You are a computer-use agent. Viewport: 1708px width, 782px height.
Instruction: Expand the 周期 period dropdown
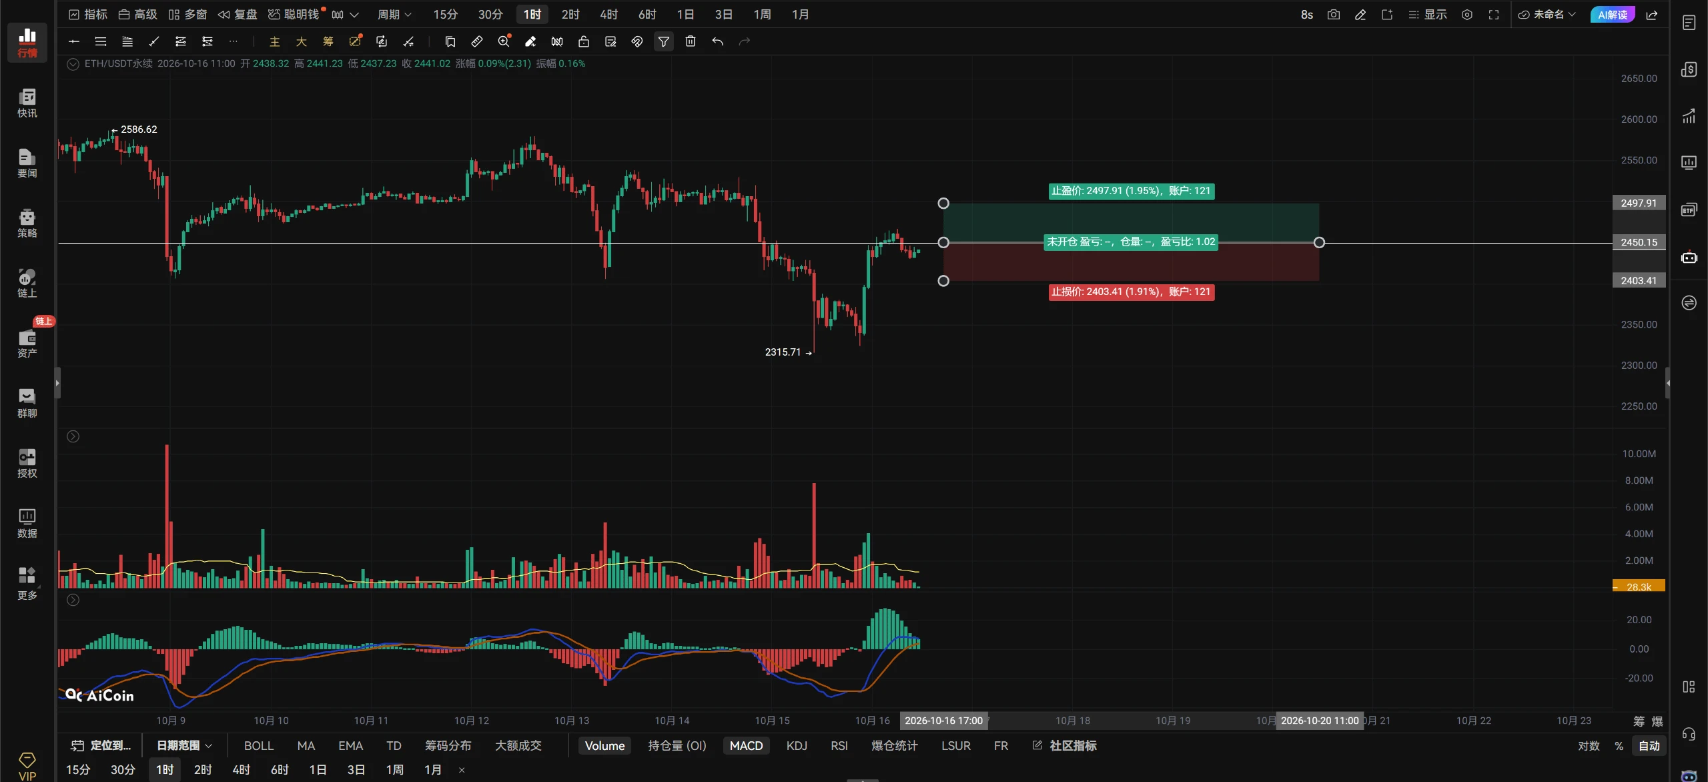[x=394, y=15]
